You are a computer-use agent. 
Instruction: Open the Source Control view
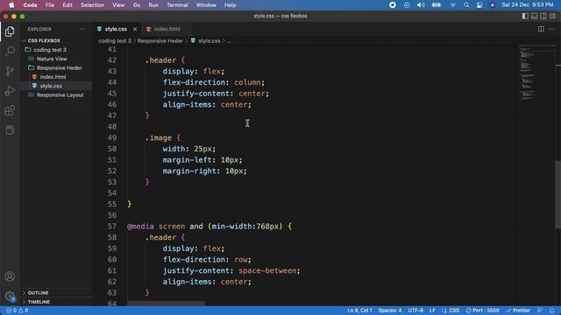coord(10,70)
